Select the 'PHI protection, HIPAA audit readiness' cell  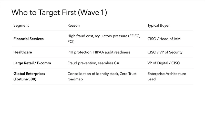point(99,52)
